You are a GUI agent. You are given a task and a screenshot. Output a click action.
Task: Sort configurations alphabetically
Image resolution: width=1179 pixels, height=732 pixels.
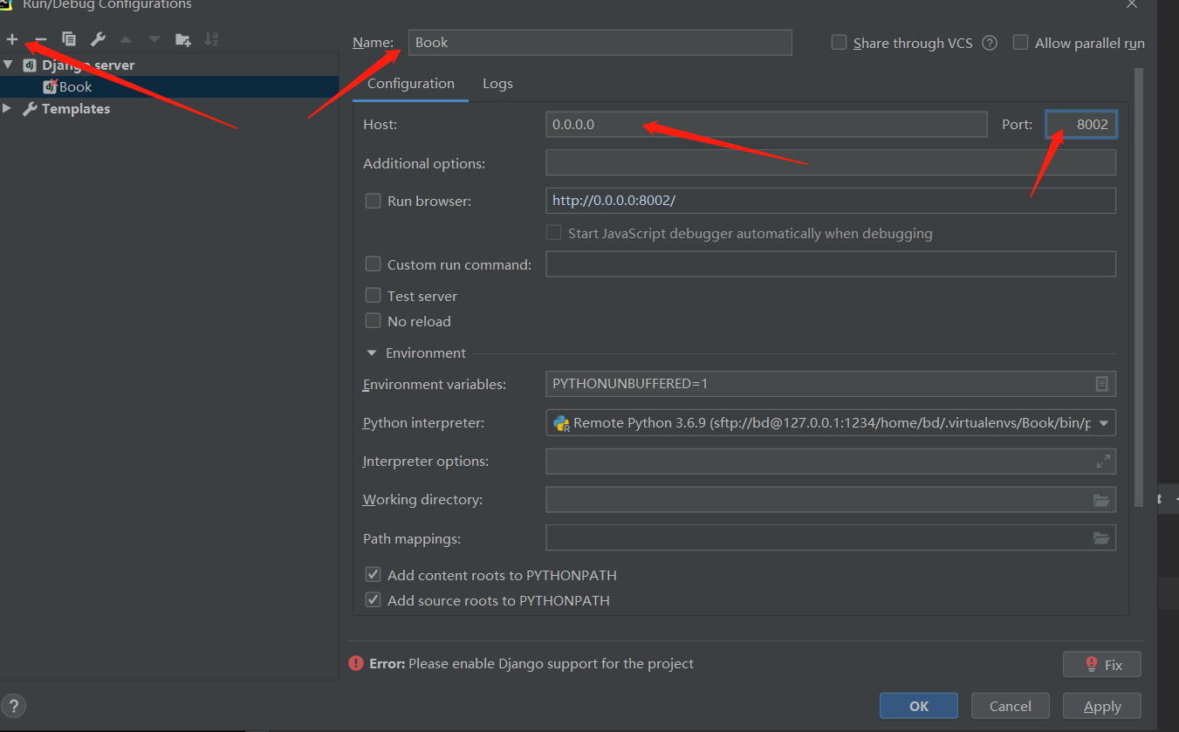[x=210, y=39]
